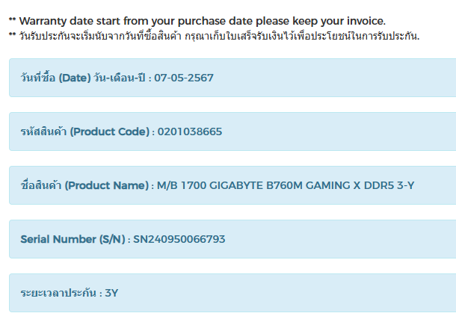The height and width of the screenshot is (319, 456).
Task: Select product code value 0201038665
Action: pyautogui.click(x=190, y=131)
